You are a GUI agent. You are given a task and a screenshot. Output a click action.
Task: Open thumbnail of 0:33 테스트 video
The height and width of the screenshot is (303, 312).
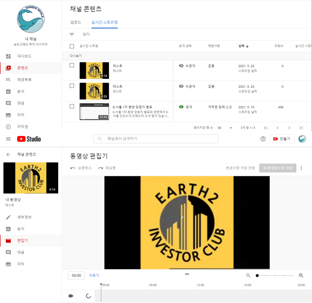point(94,91)
